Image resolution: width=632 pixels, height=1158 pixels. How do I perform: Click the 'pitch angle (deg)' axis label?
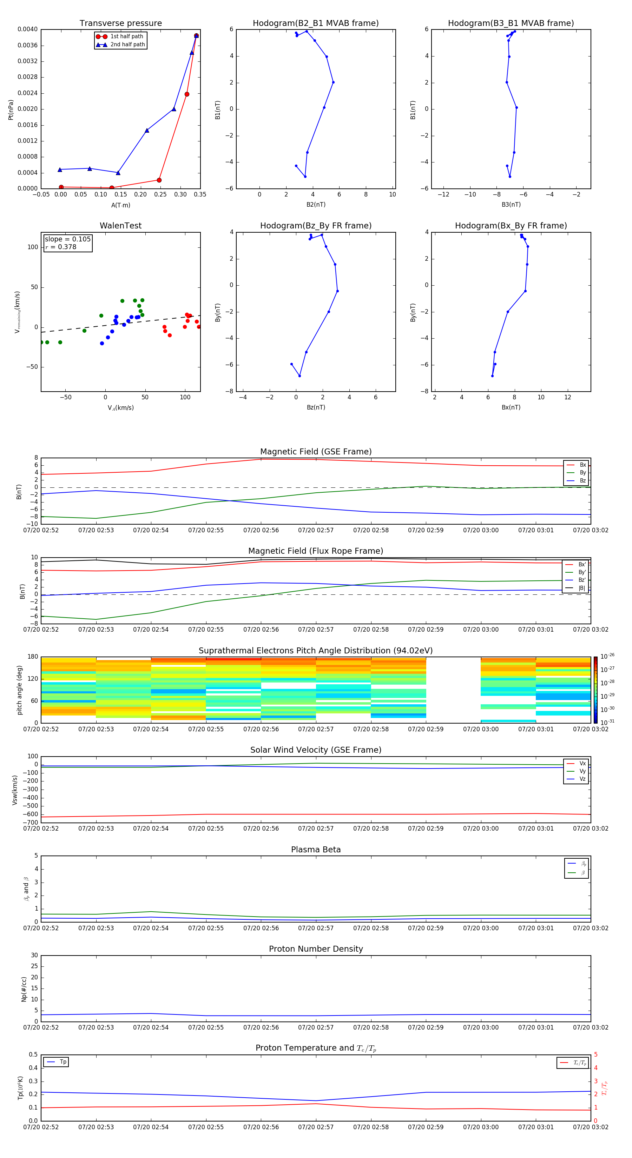click(19, 690)
